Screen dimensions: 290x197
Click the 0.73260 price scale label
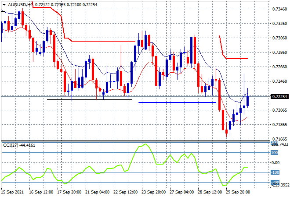point(279,23)
